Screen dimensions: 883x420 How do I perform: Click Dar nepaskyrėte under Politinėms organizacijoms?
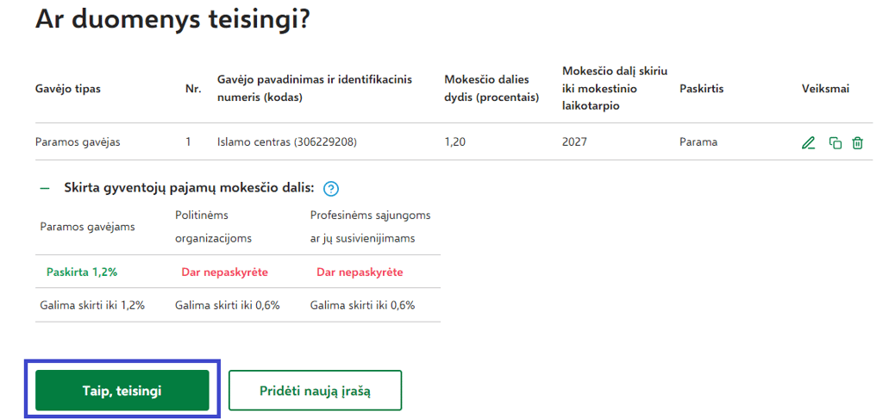[x=225, y=273]
